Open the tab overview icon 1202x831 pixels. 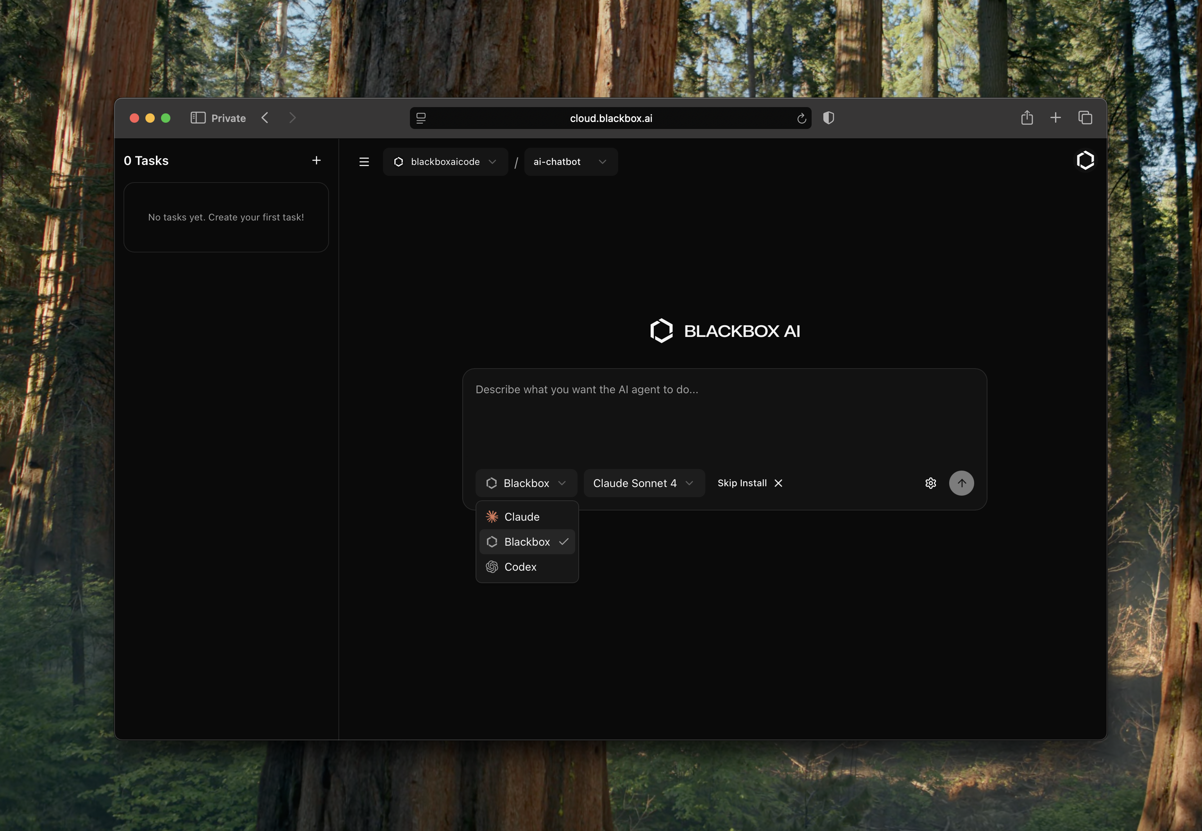point(1085,118)
